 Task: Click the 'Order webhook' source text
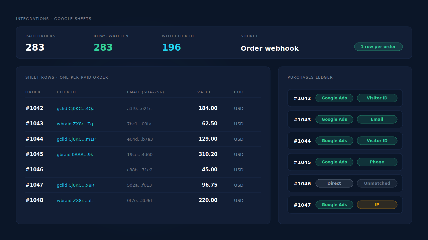[x=270, y=48]
